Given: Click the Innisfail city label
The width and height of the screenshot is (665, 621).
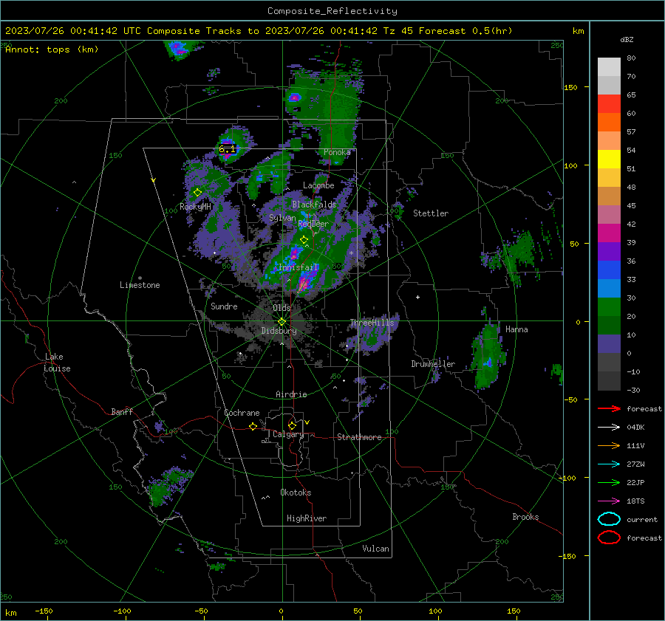Looking at the screenshot, I should coord(299,267).
